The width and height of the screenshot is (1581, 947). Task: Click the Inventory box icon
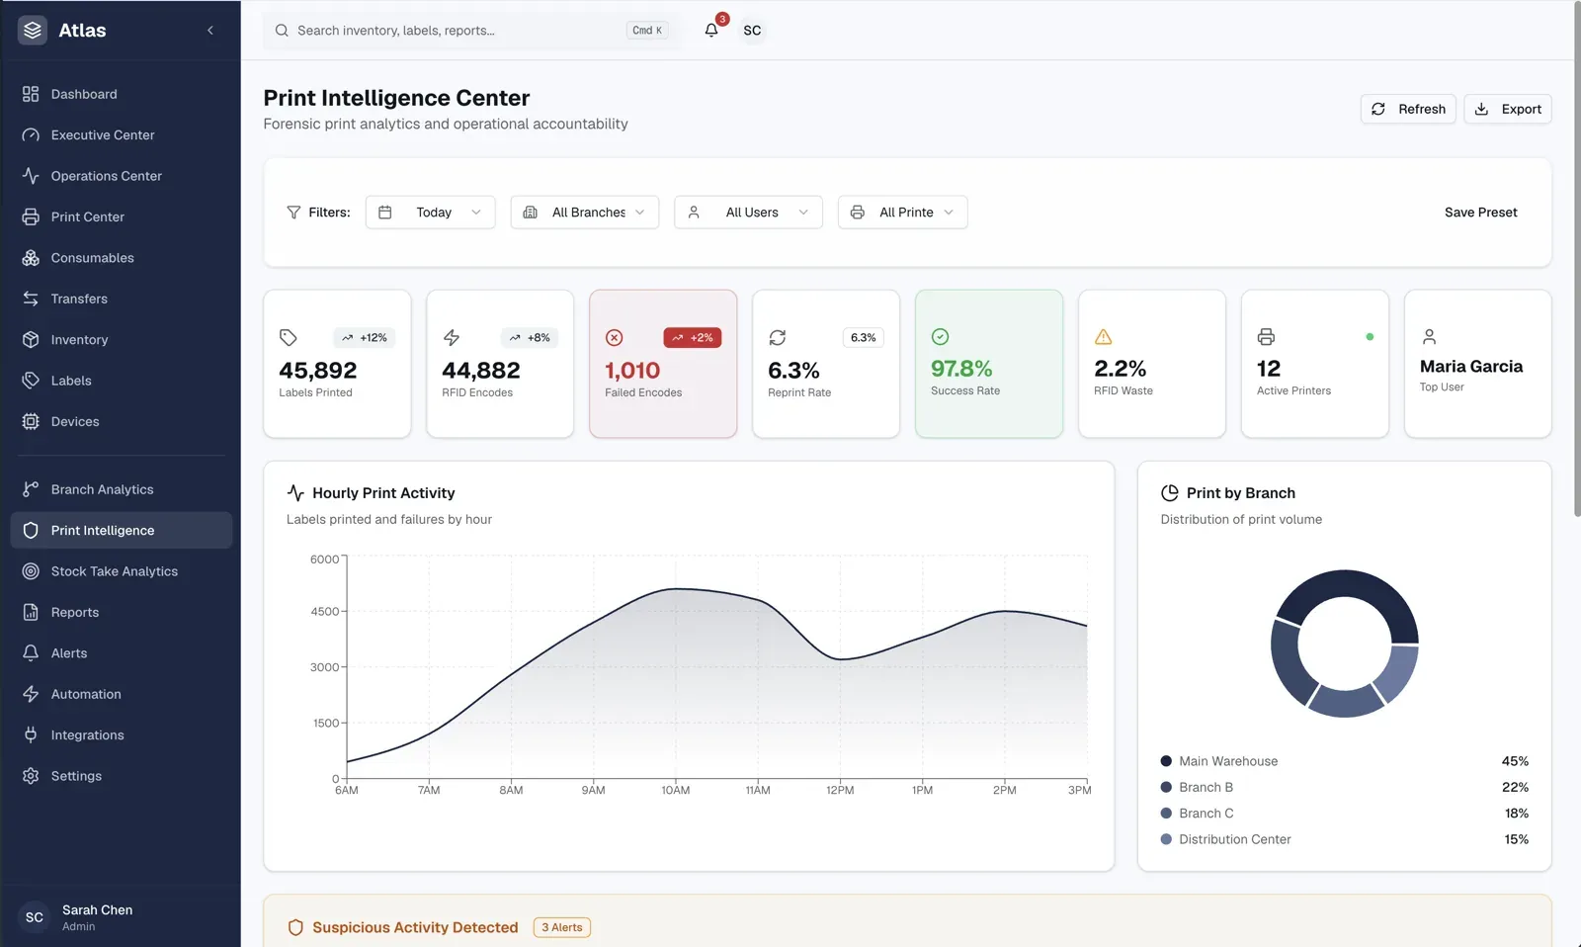pyautogui.click(x=31, y=340)
